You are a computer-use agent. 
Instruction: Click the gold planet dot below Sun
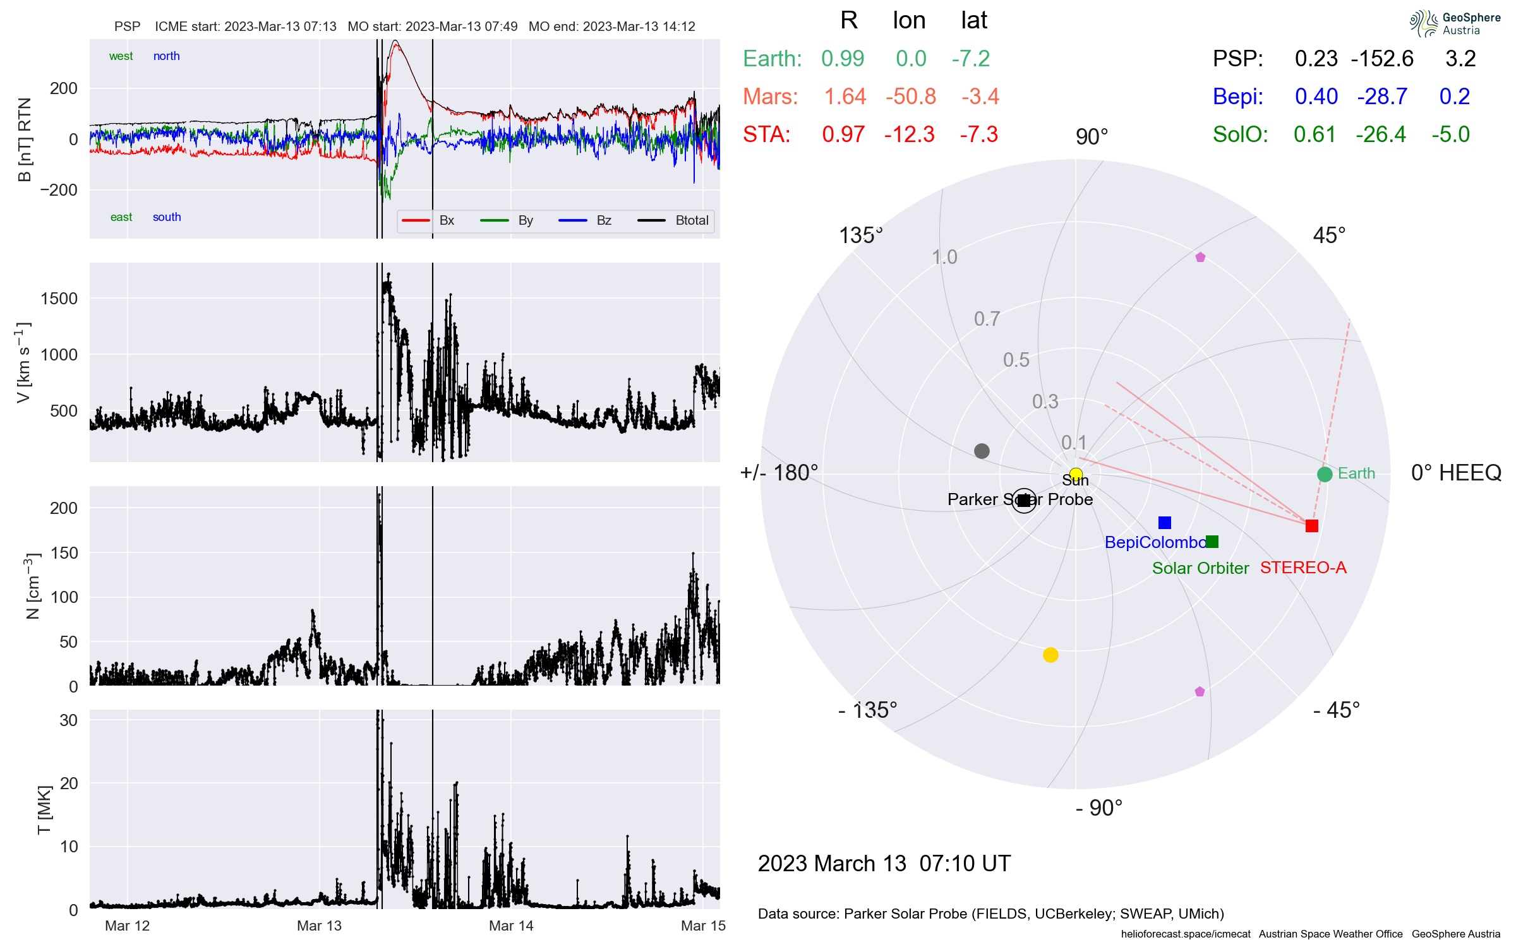click(1050, 655)
